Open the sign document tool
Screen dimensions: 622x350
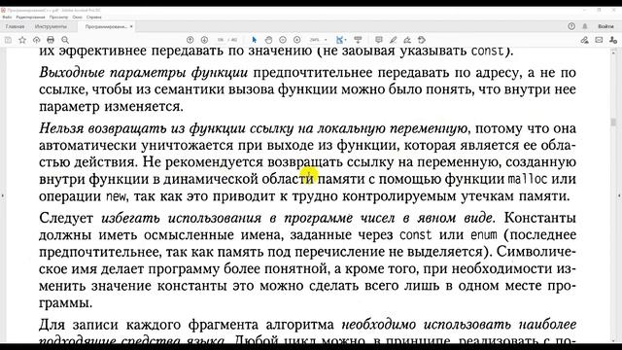[407, 40]
